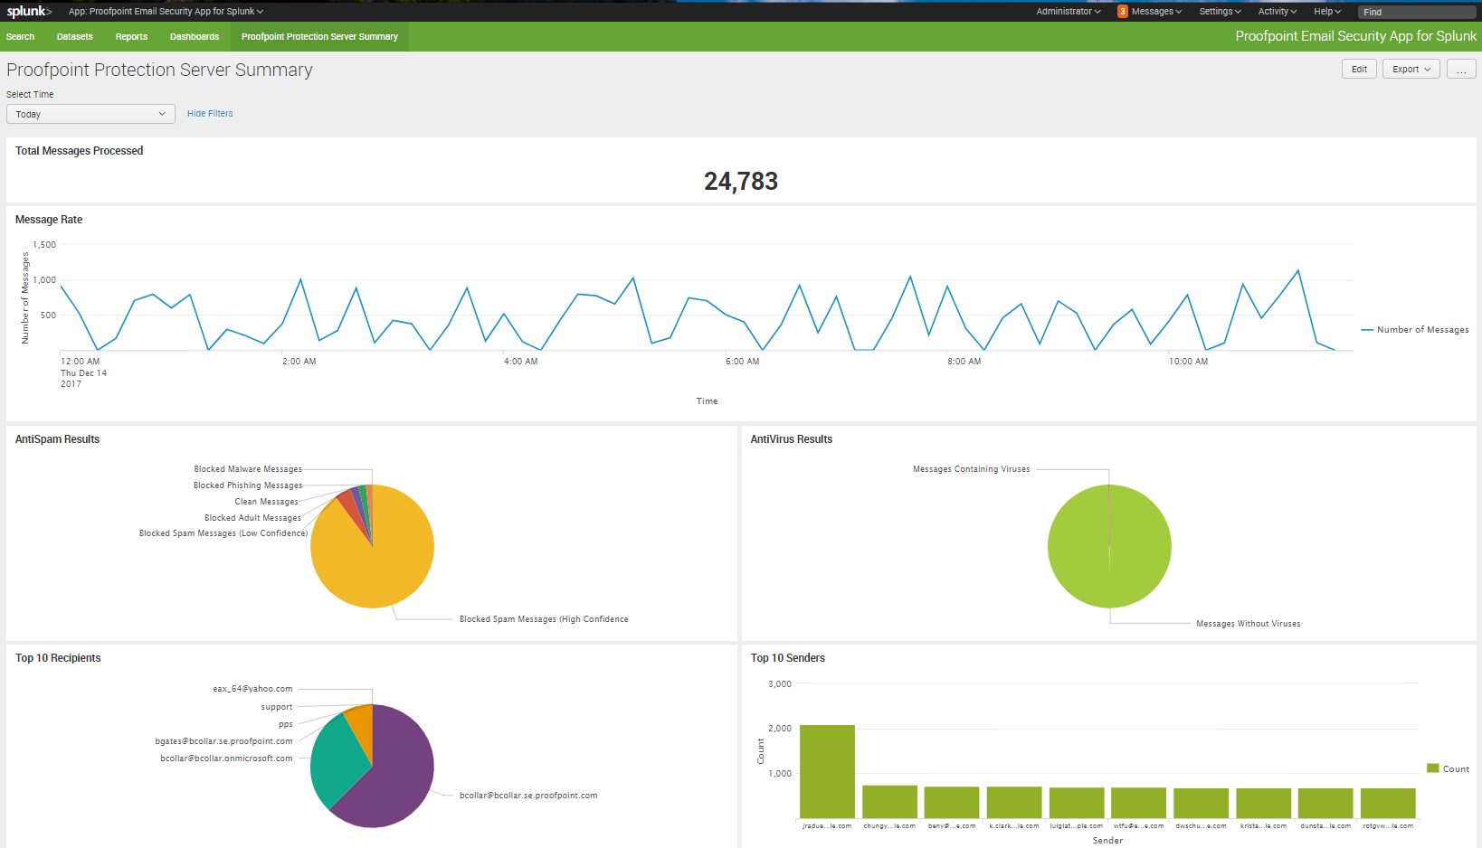This screenshot has width=1482, height=848.
Task: Click 'Messages Containing Viruses' label
Action: pyautogui.click(x=971, y=469)
